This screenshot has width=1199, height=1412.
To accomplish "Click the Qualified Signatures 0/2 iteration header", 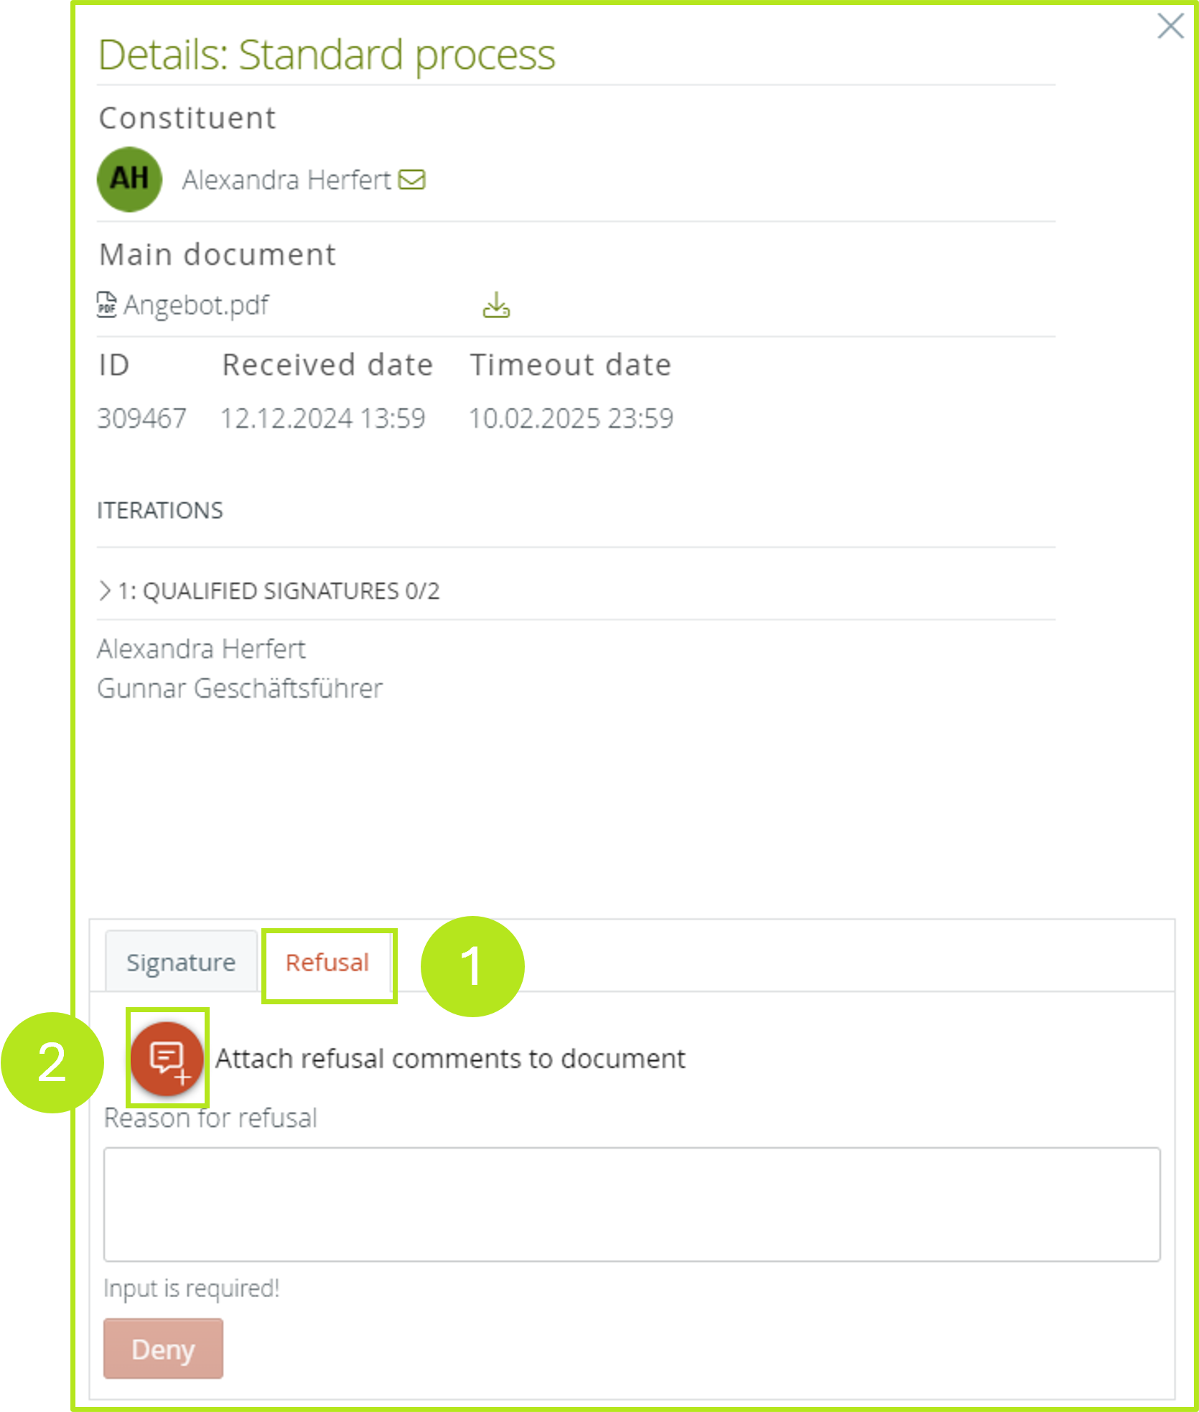I will tap(279, 591).
